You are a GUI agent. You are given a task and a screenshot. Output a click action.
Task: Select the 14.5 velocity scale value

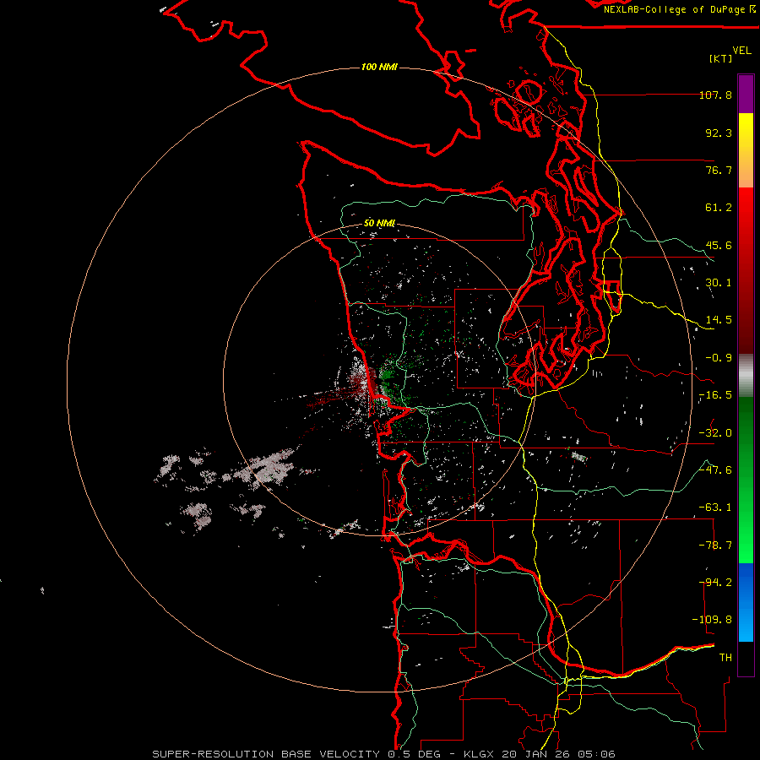pyautogui.click(x=719, y=320)
